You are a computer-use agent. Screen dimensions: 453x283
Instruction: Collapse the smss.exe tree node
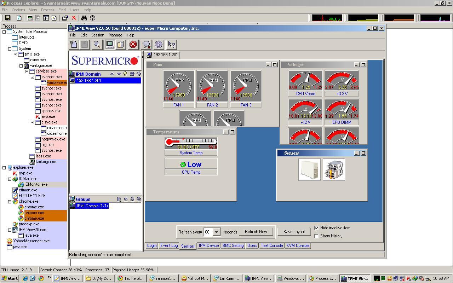pyautogui.click(x=16, y=54)
